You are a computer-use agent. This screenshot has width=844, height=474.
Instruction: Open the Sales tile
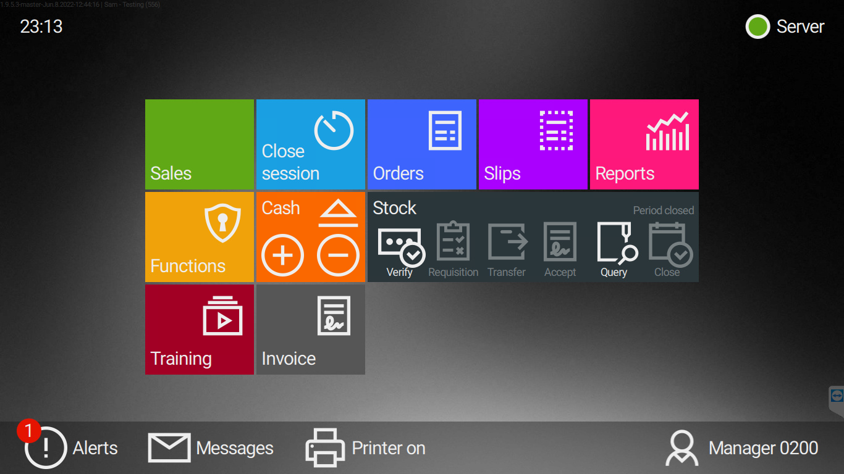[x=199, y=144]
